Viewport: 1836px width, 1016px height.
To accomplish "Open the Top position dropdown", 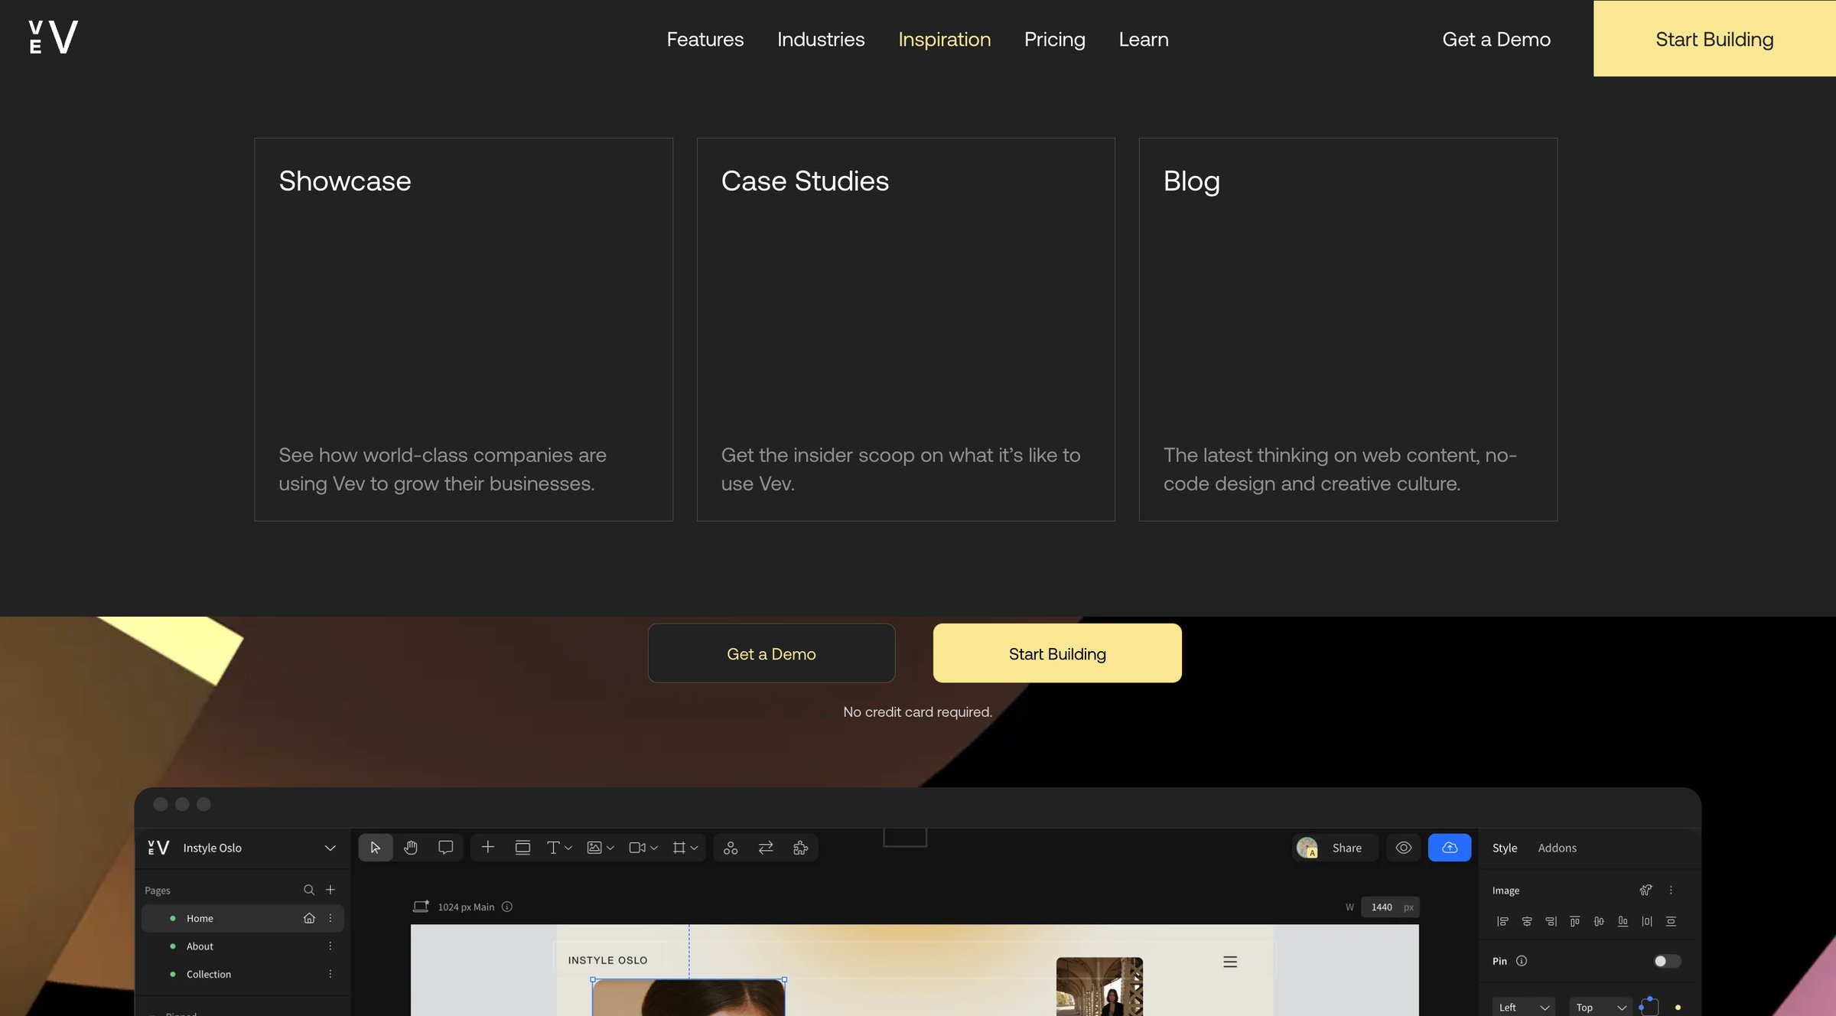I will click(1600, 1007).
